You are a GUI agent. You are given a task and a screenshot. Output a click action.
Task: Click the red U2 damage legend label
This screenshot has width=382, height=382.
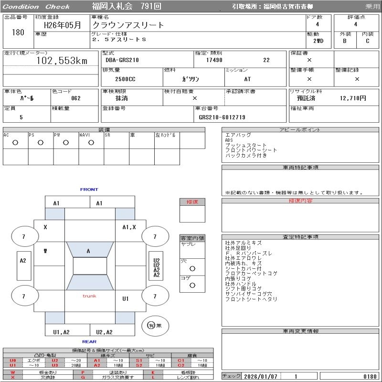[x=55, y=361]
